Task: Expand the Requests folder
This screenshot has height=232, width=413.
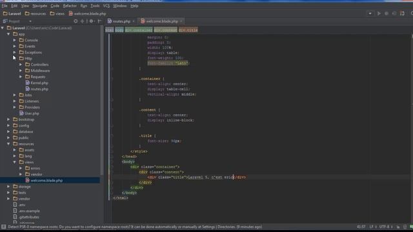Action: (21, 77)
